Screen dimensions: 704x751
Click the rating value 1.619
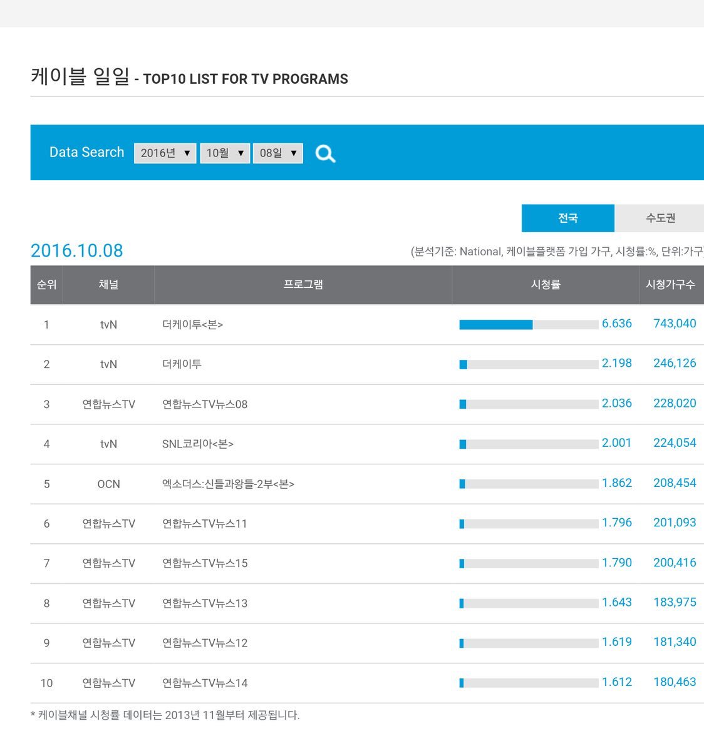coord(617,641)
